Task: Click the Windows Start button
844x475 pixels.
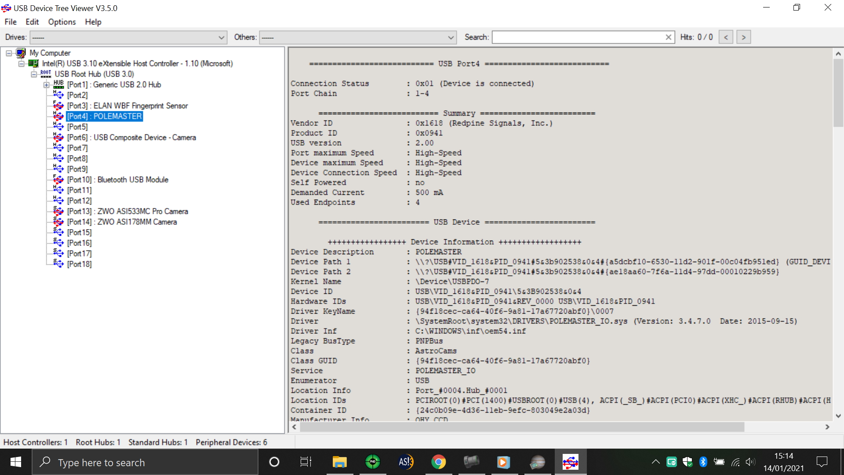Action: (16, 462)
